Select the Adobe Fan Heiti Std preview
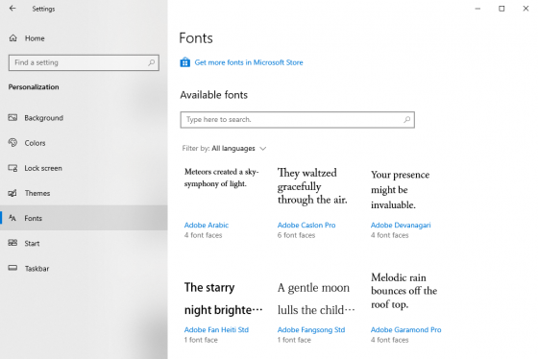This screenshot has height=359, width=538. (223, 299)
